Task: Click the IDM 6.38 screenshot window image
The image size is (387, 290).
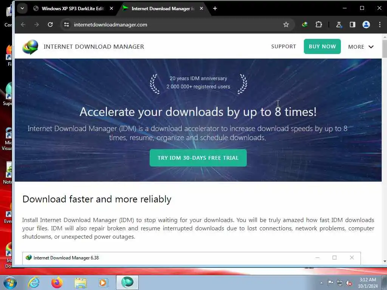Action: tap(191, 258)
